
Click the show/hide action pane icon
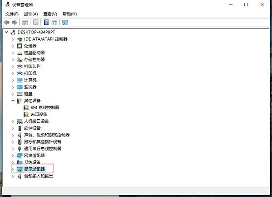(54, 22)
